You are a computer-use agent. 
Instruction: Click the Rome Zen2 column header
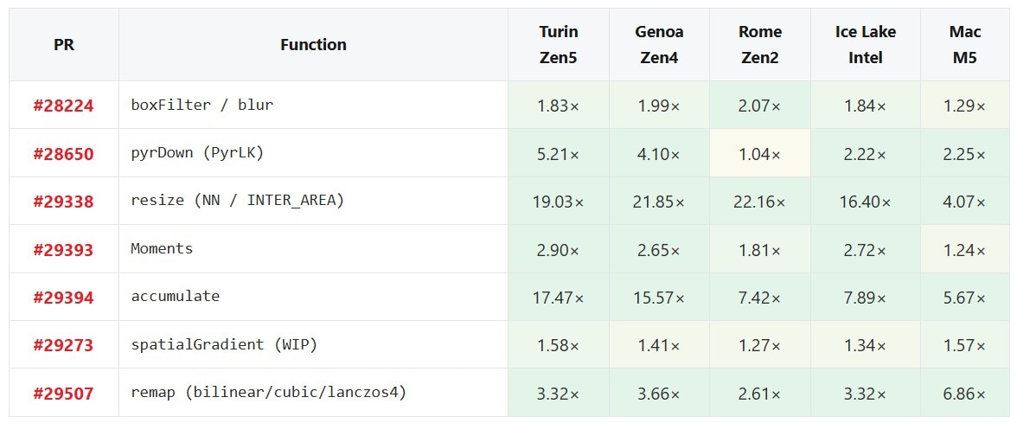point(759,45)
